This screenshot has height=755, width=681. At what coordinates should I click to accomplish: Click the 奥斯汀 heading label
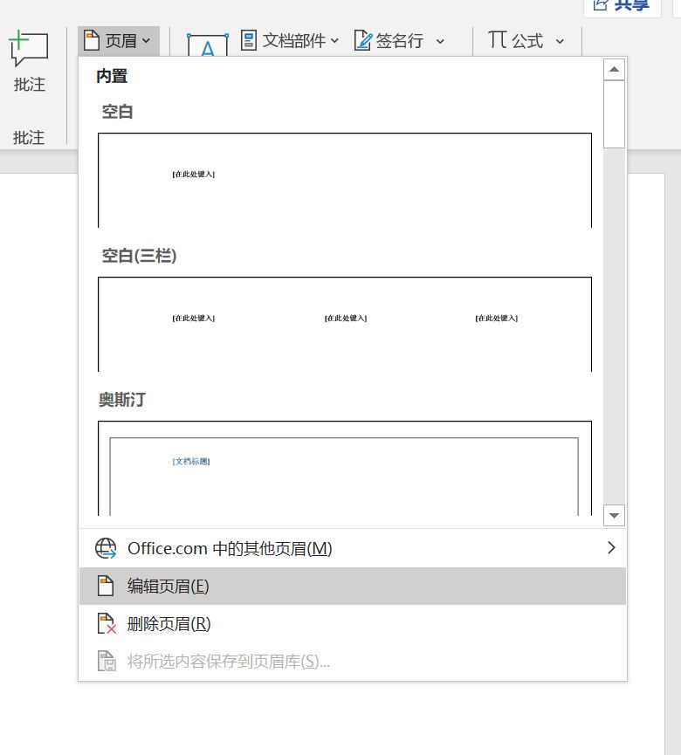[122, 400]
